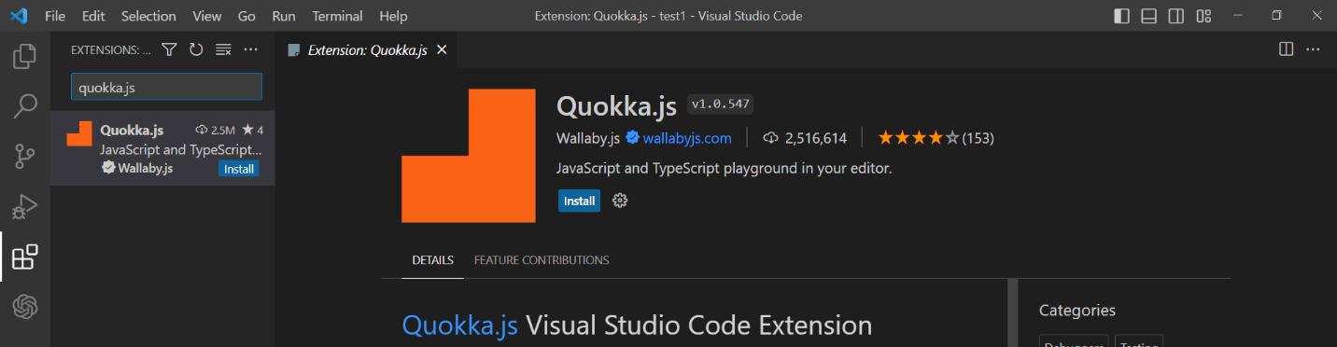This screenshot has height=347, width=1337.
Task: Filter extensions with the funnel icon
Action: click(x=169, y=49)
